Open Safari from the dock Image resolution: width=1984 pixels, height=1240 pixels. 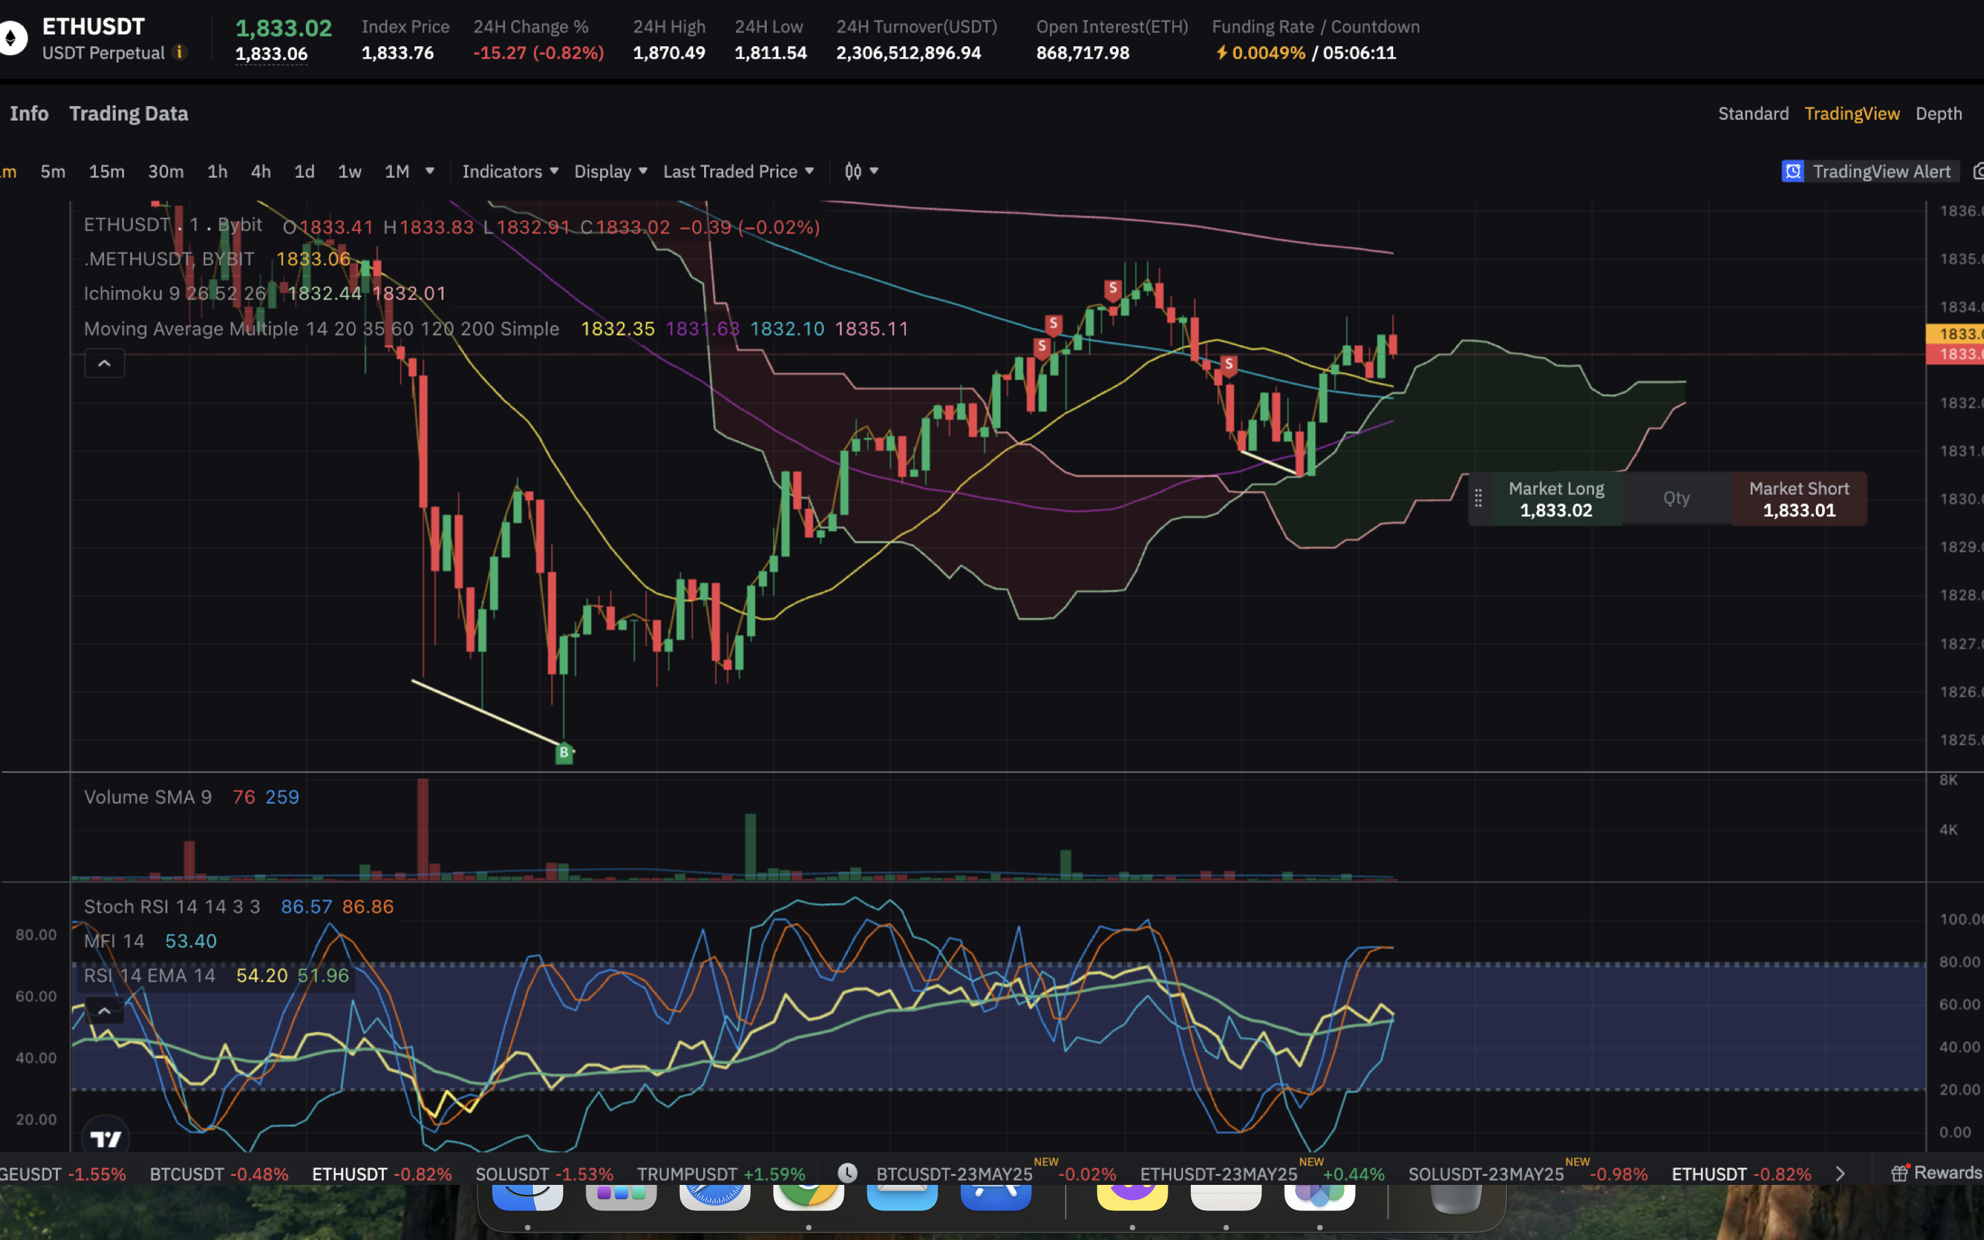tap(714, 1197)
